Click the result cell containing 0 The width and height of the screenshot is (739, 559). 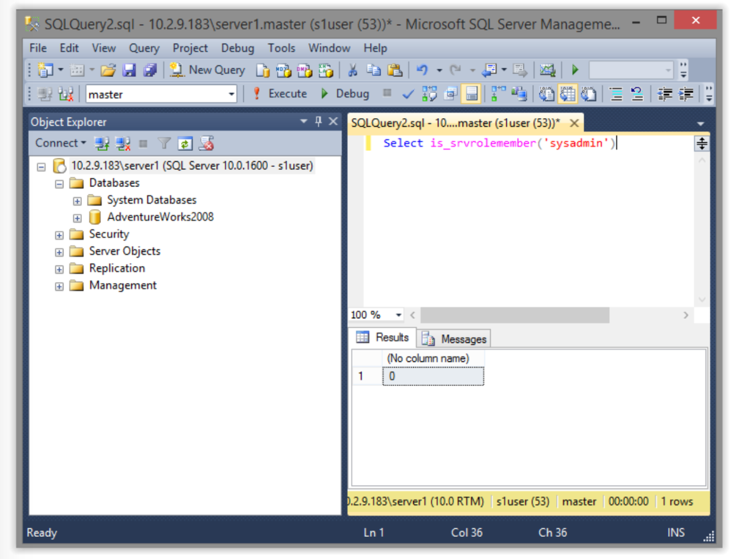[434, 376]
